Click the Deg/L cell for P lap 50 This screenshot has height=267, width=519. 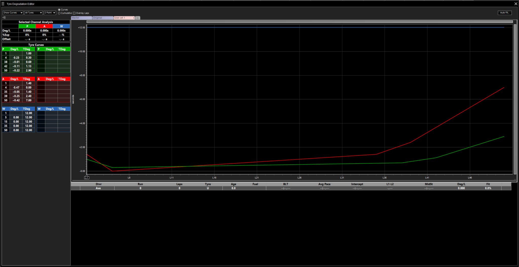[16, 70]
